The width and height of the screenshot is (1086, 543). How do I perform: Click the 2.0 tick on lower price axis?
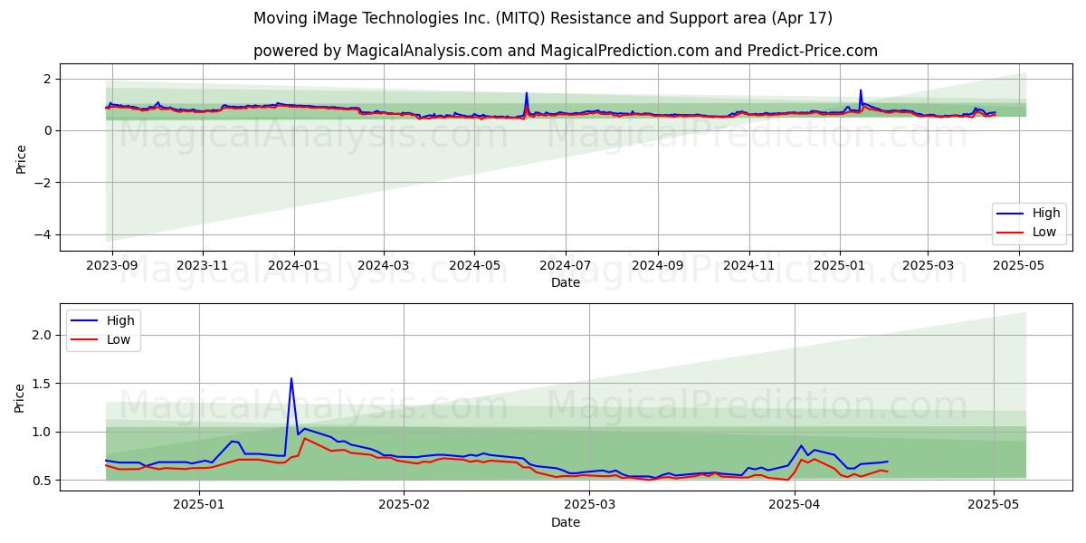pyautogui.click(x=43, y=335)
